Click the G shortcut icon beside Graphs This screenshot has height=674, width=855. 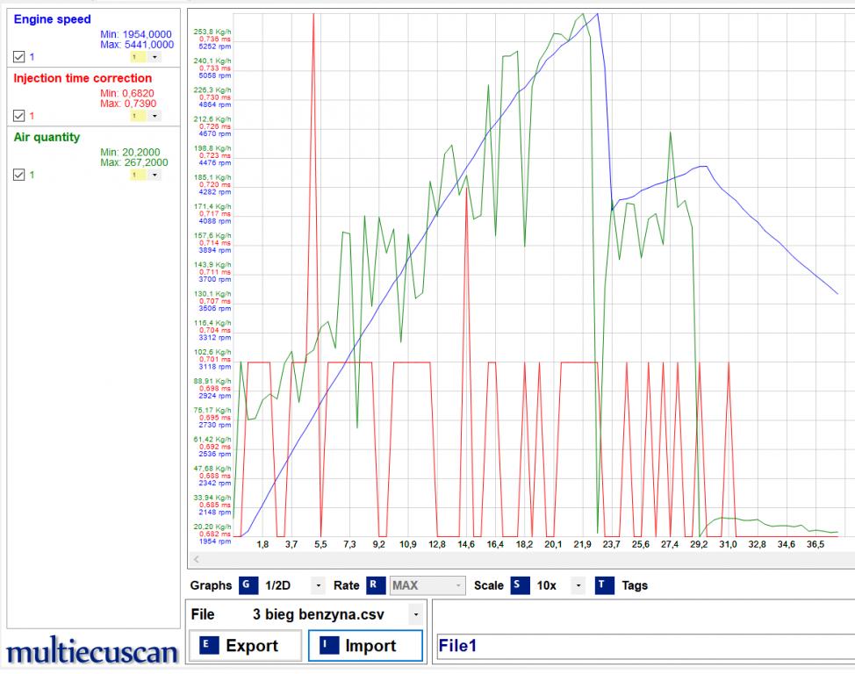(247, 585)
